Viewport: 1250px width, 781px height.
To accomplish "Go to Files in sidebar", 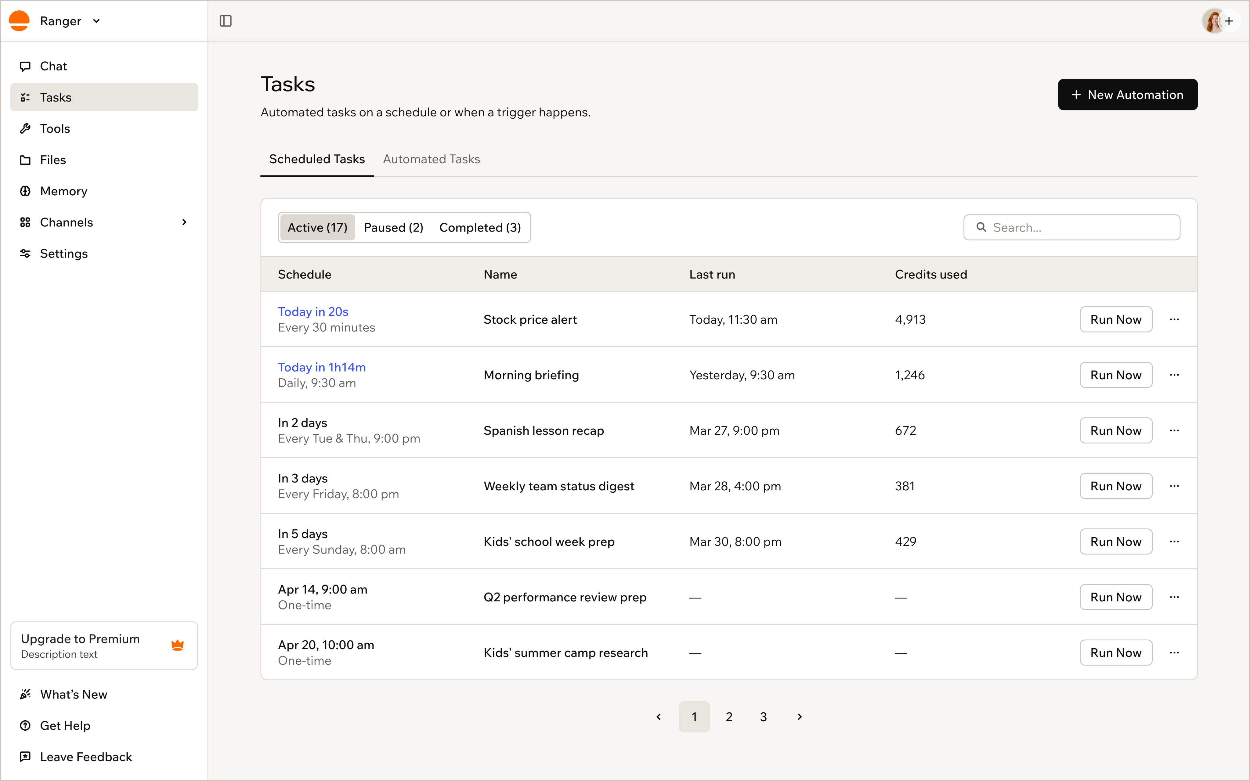I will [x=104, y=160].
